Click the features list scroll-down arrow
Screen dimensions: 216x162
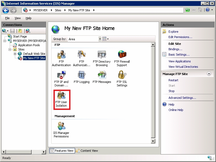pyautogui.click(x=153, y=141)
